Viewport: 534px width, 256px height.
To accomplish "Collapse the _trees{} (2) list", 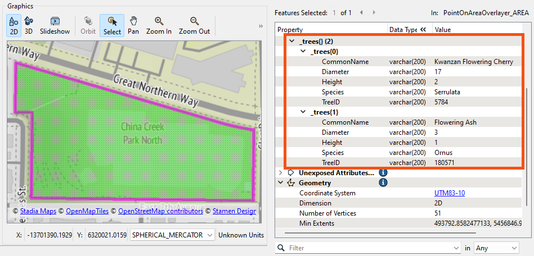I will click(x=291, y=42).
